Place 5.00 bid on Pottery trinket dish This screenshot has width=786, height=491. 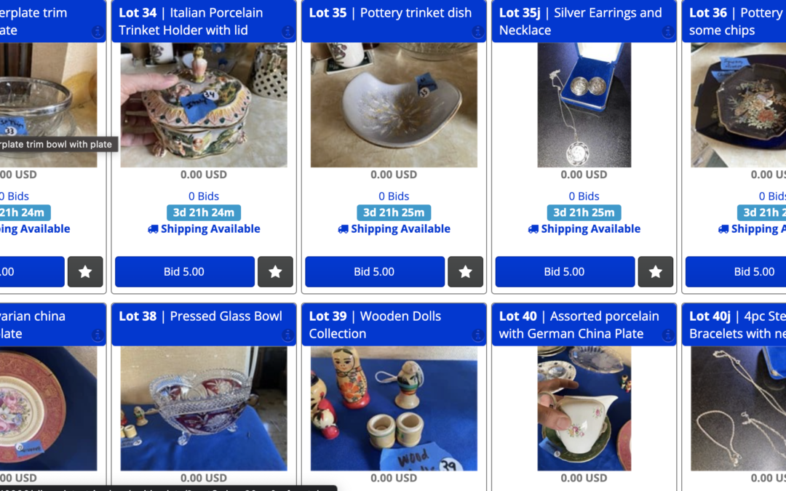(375, 271)
